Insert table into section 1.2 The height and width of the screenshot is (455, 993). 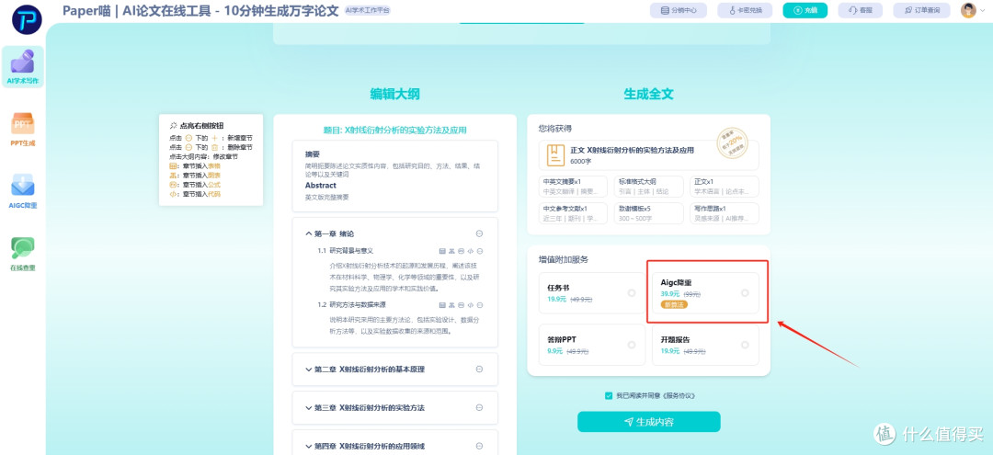pos(442,305)
